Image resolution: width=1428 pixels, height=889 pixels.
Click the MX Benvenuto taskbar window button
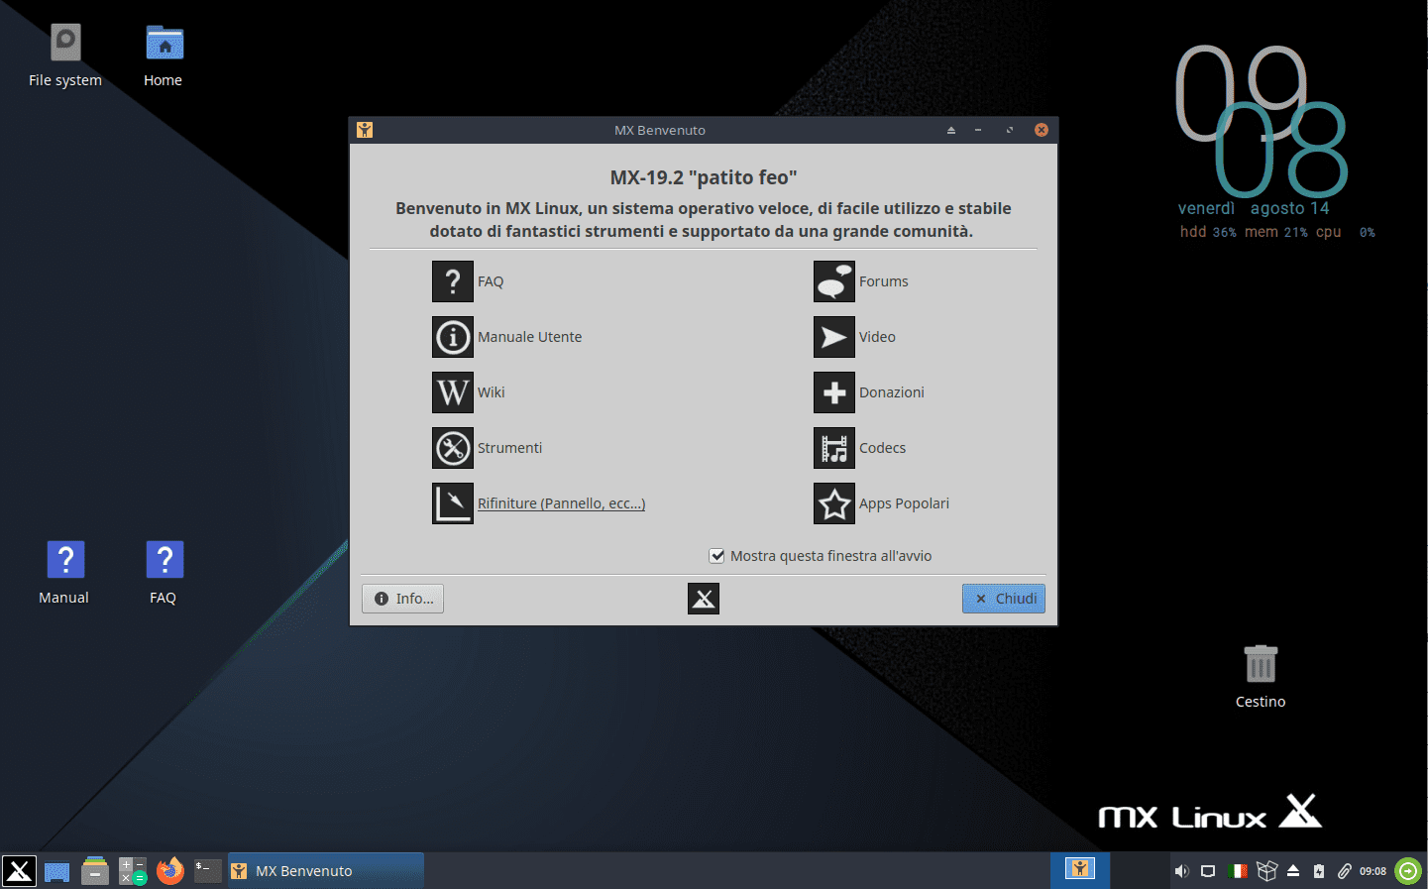tap(326, 871)
